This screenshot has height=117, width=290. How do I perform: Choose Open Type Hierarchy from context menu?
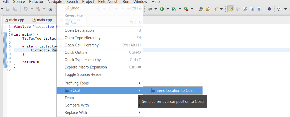click(100, 38)
